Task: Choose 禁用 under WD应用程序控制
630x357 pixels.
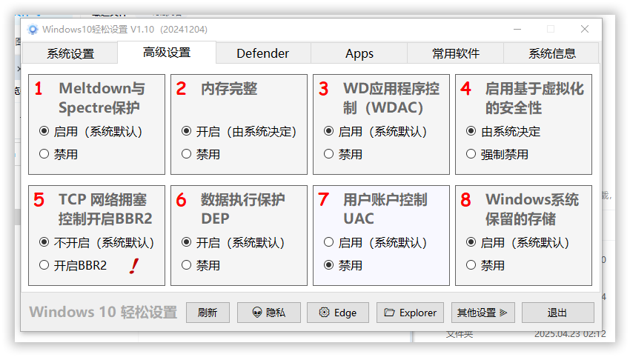Action: (342, 154)
